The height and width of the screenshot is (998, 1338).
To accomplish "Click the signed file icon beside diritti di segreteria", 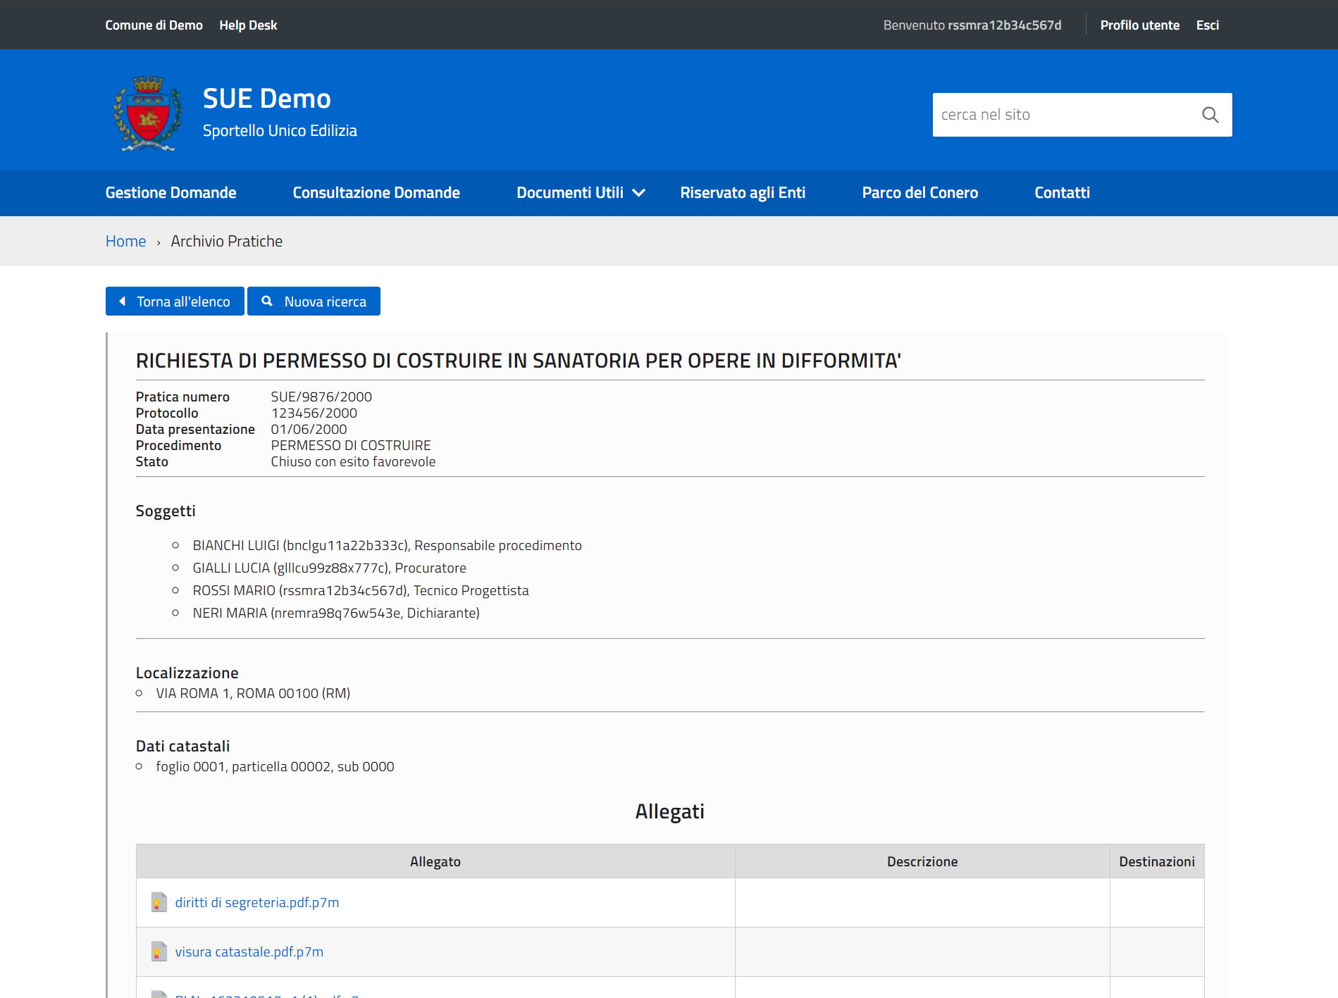I will (159, 902).
